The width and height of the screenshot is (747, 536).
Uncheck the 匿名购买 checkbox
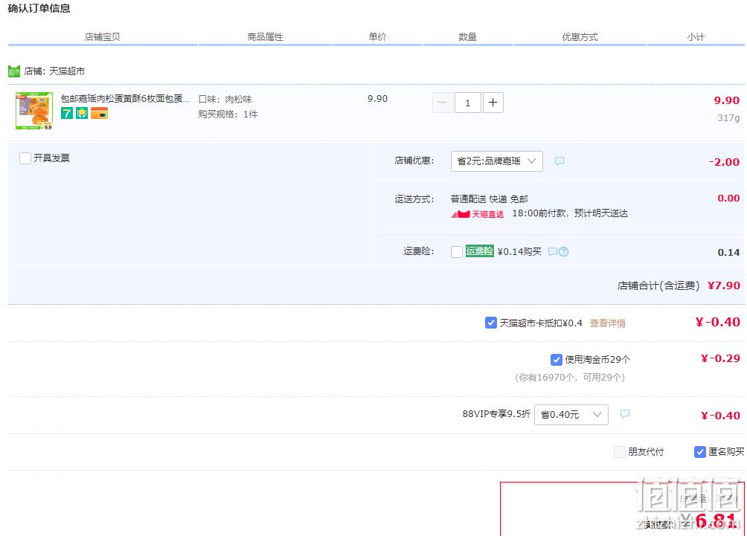(x=699, y=452)
